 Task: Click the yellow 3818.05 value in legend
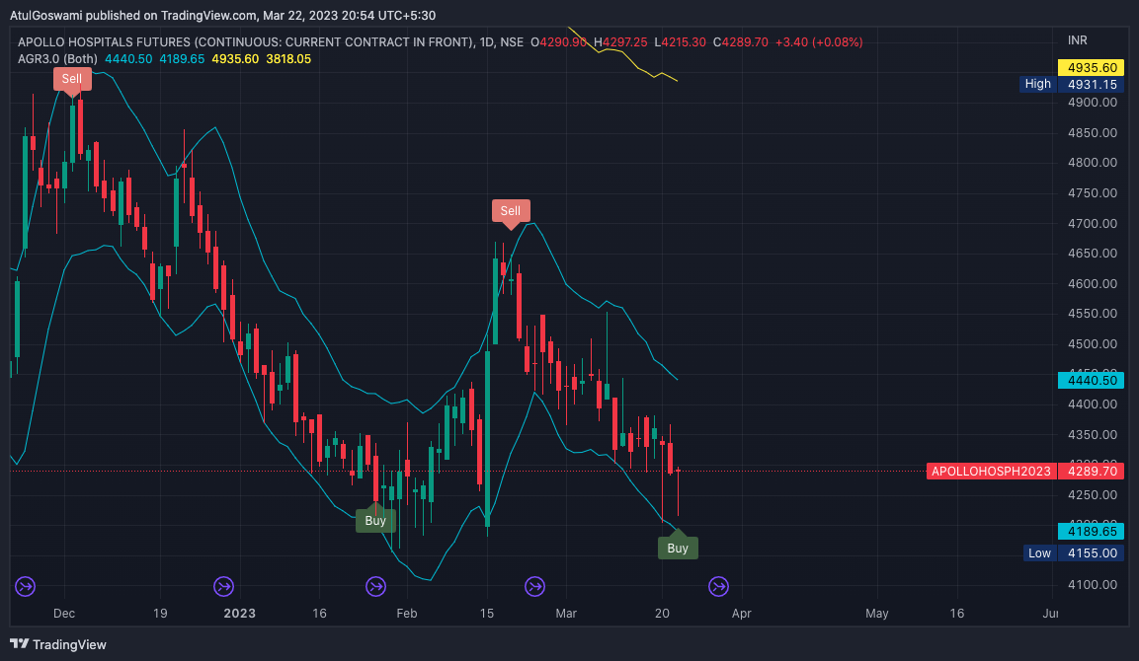[288, 59]
